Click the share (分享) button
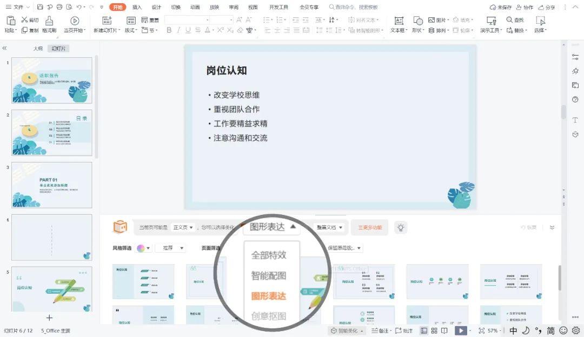 point(546,7)
